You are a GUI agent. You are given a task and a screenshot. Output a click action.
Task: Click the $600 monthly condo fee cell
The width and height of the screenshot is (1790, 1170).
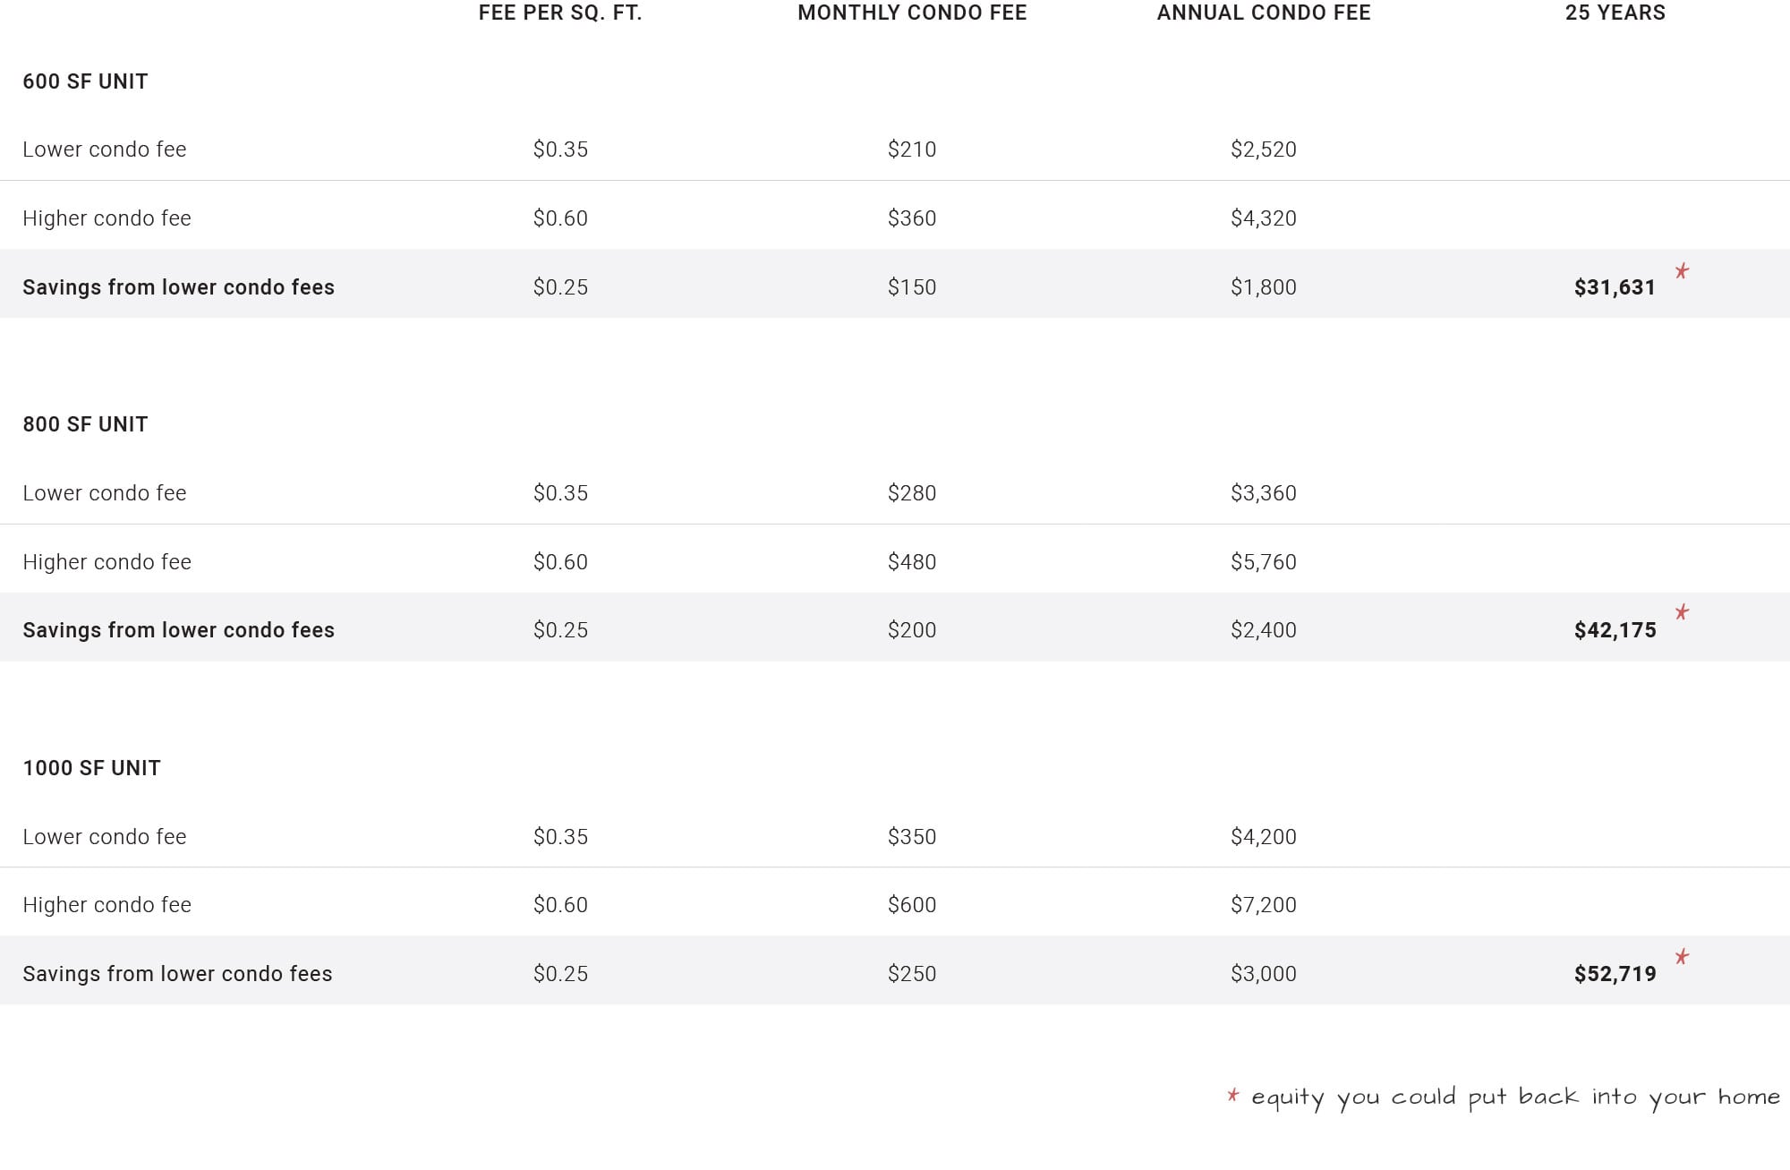pyautogui.click(x=912, y=905)
